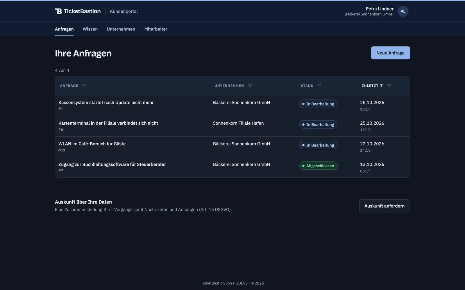Image resolution: width=465 pixels, height=290 pixels.
Task: Click ticket number #7
Action: click(x=61, y=171)
